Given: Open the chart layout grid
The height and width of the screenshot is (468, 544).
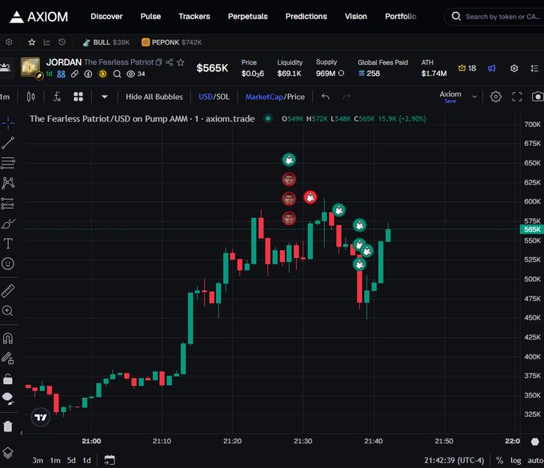Looking at the screenshot, I should (x=78, y=97).
